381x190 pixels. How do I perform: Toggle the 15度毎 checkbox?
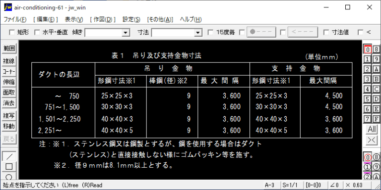211,32
